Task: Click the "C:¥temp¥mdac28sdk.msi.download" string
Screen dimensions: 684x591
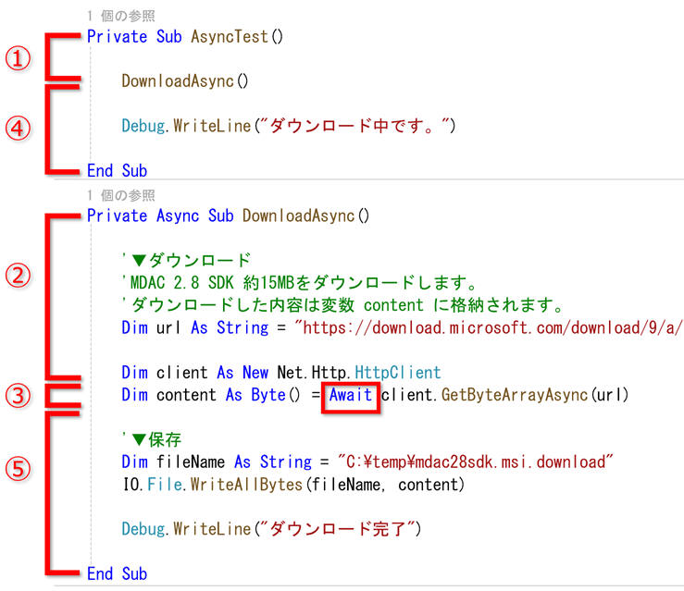Action: click(475, 462)
